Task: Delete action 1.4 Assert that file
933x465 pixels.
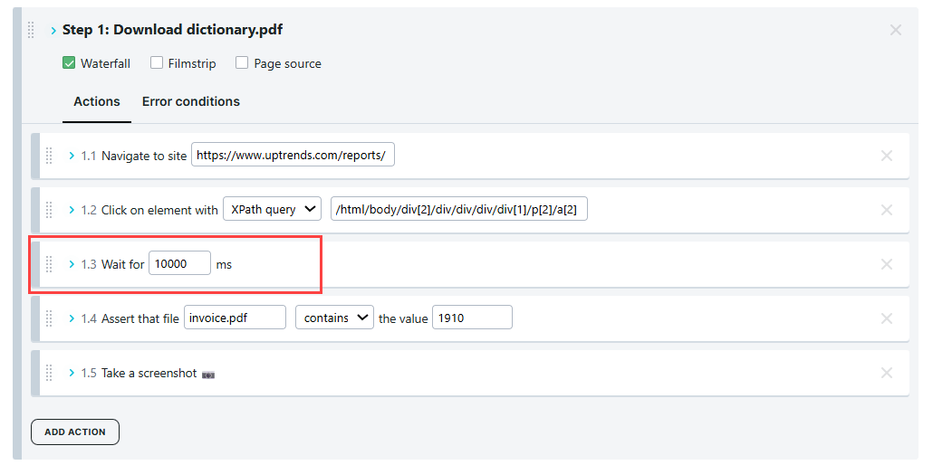Action: [x=887, y=318]
